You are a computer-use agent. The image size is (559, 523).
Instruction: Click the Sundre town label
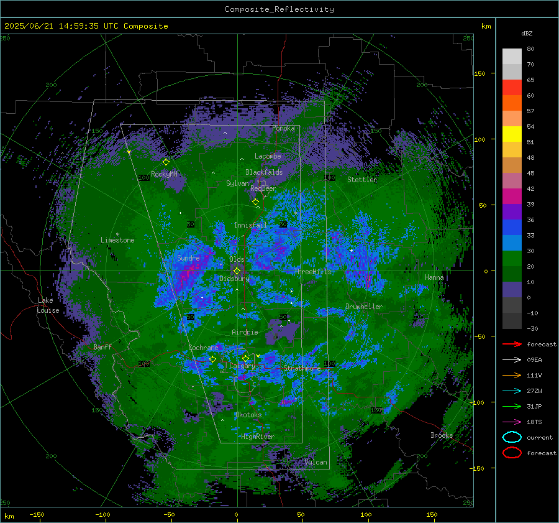point(188,258)
